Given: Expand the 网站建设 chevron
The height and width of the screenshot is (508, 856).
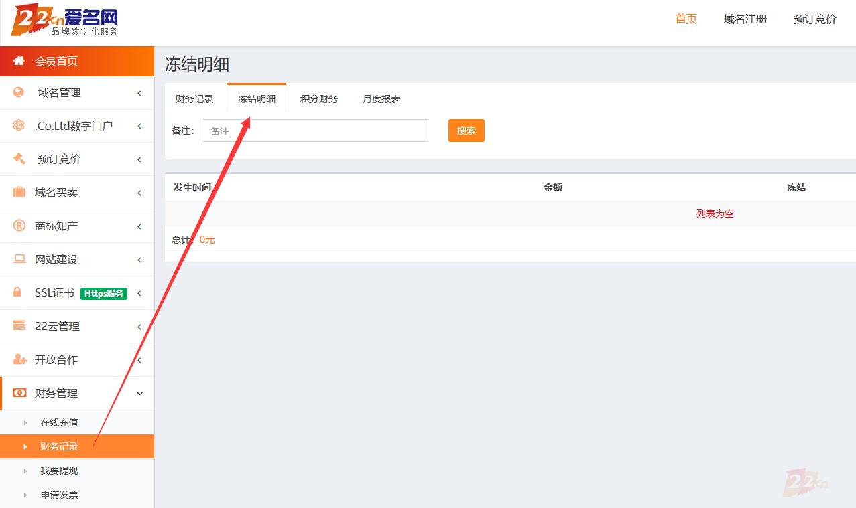Looking at the screenshot, I should pyautogui.click(x=139, y=260).
